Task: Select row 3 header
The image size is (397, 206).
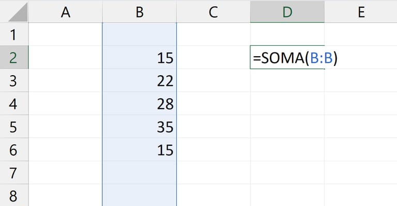Action: pos(14,81)
